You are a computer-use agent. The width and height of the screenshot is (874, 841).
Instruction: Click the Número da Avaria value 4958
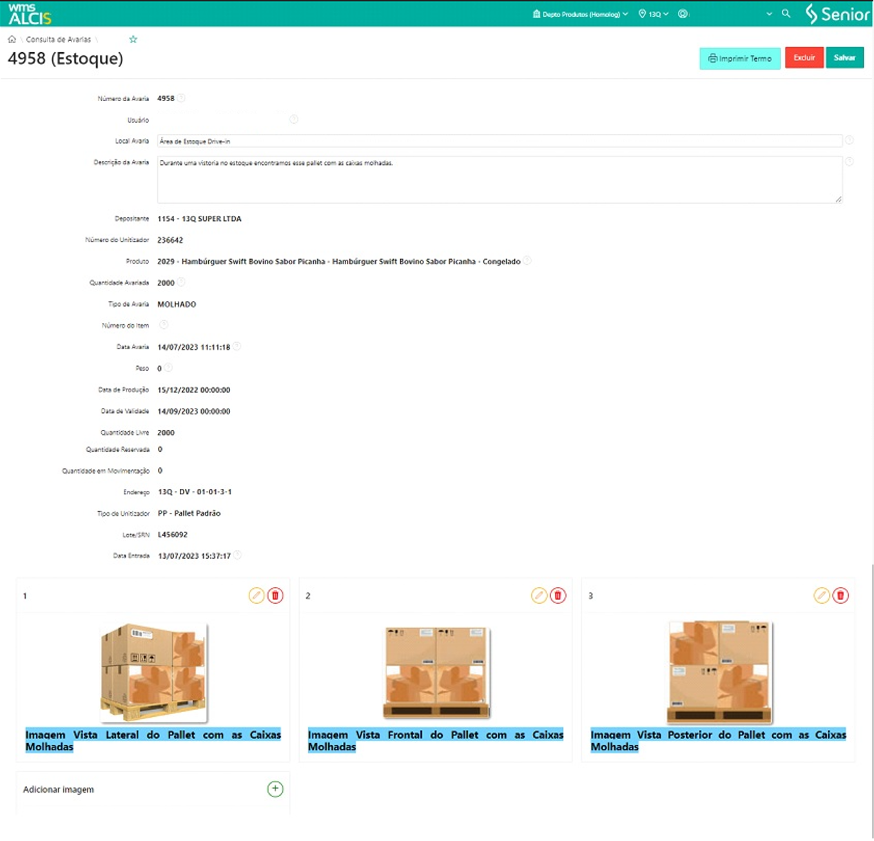(x=166, y=99)
